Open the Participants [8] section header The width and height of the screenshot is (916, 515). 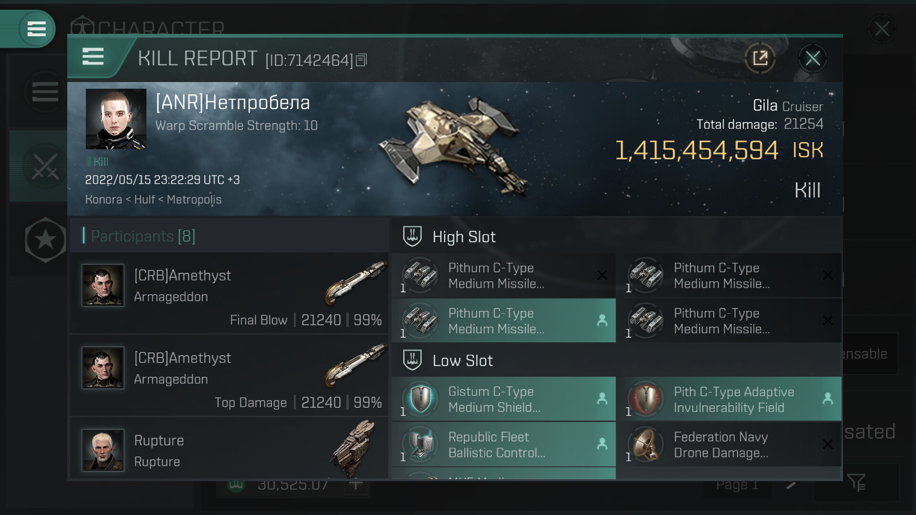coord(143,236)
